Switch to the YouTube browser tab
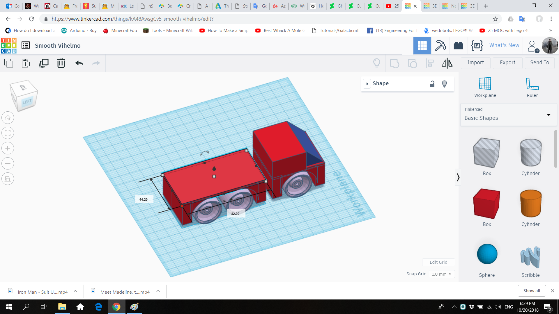 [x=392, y=6]
